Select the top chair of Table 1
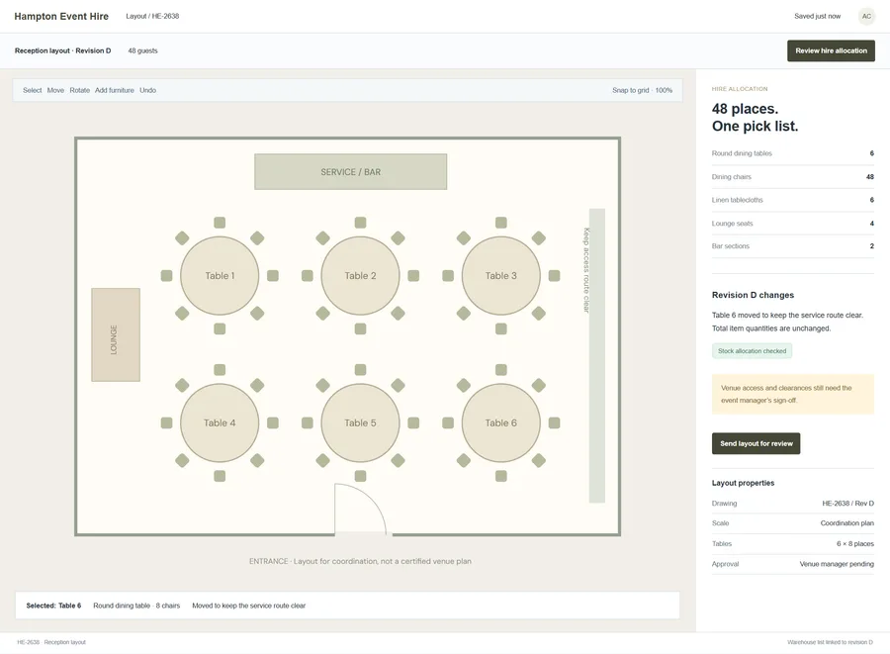Image resolution: width=890 pixels, height=654 pixels. click(x=220, y=223)
